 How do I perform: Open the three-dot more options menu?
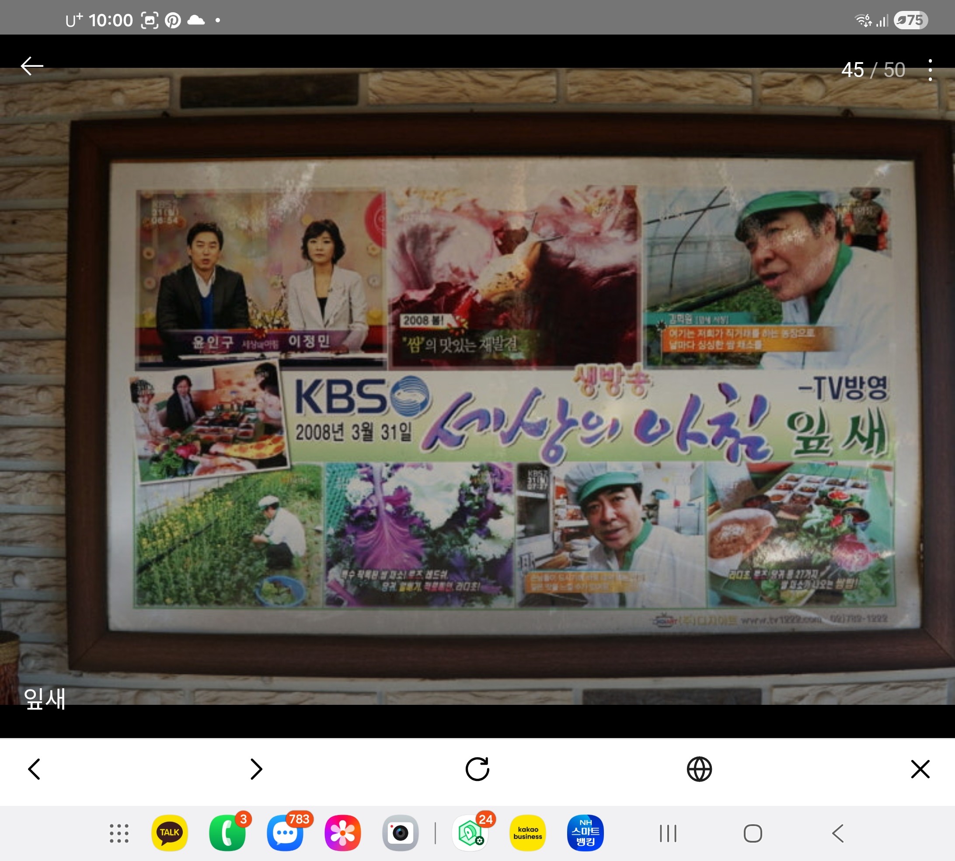(930, 70)
